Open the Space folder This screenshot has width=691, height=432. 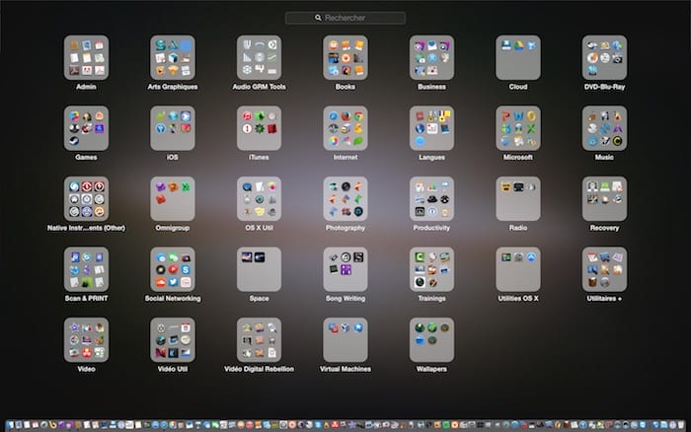(x=259, y=269)
